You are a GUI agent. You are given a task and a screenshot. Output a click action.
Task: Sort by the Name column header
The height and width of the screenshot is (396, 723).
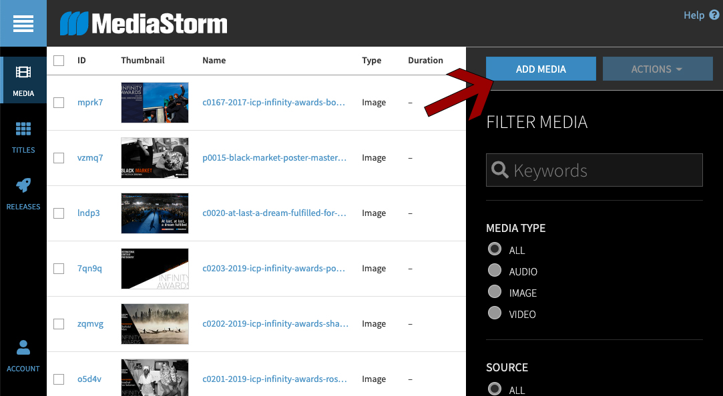pos(214,61)
